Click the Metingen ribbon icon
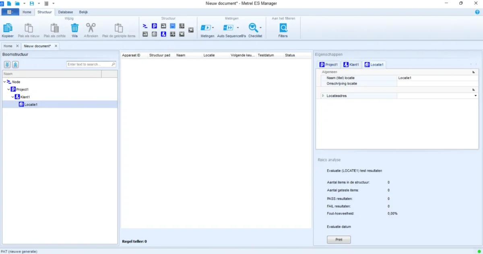 tap(206, 28)
